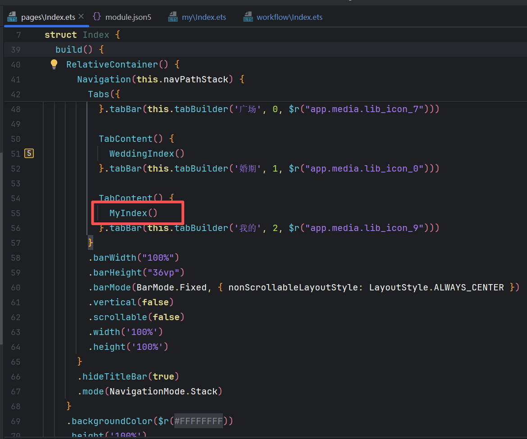Click the MyIndex() call in the red box
Viewport: 527px width, 439px height.
tap(133, 213)
